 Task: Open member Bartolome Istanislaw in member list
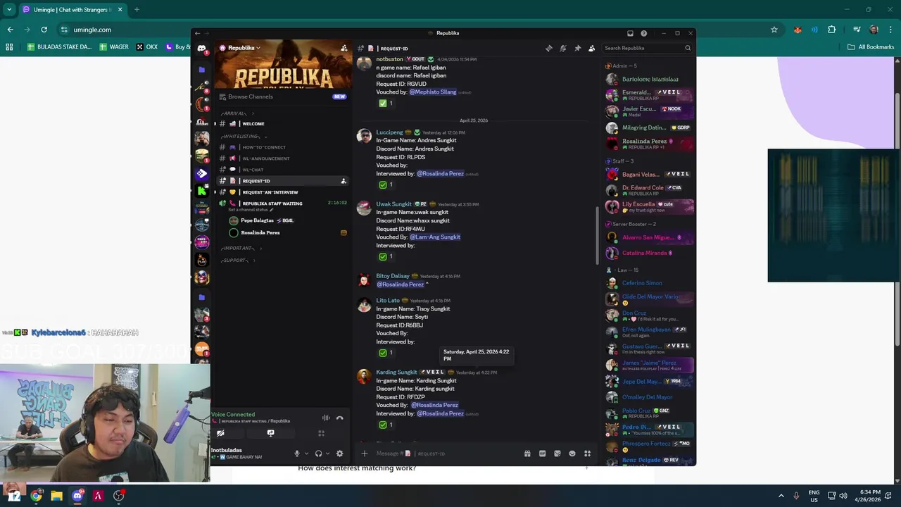coord(650,80)
